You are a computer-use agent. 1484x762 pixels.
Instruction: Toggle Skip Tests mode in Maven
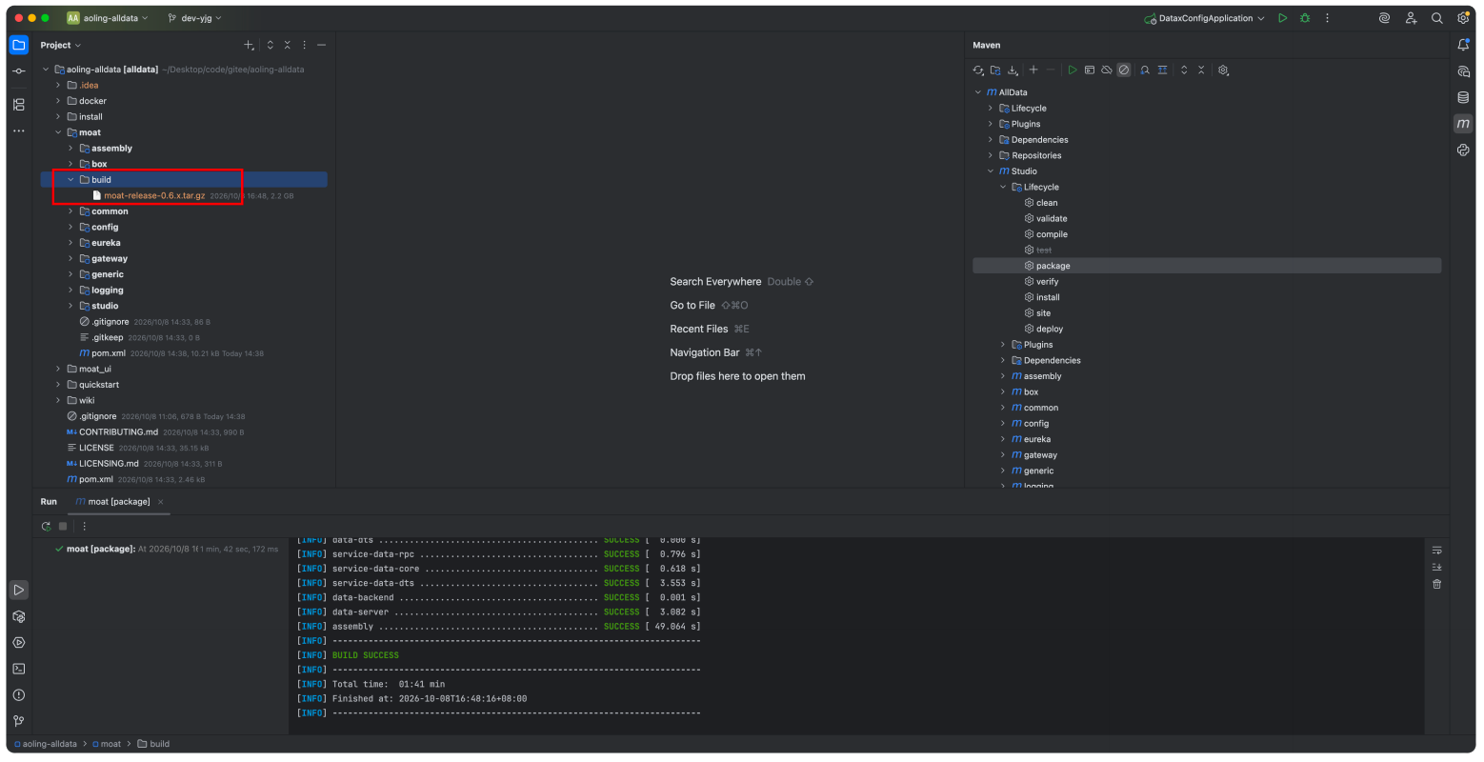point(1124,70)
